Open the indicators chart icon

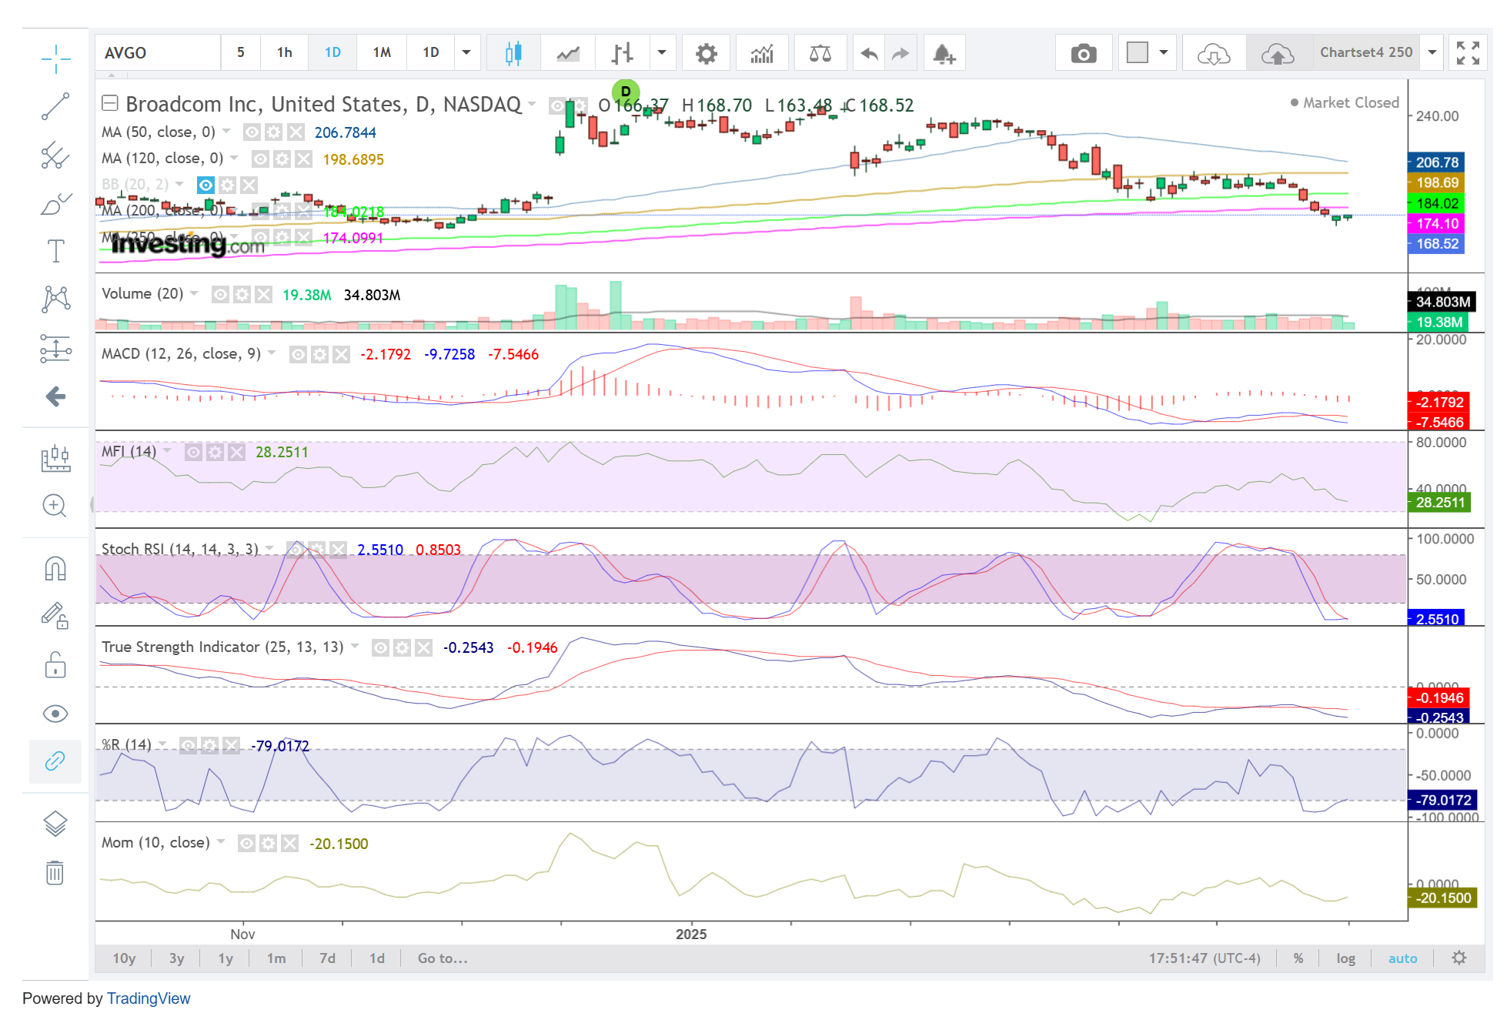761,53
